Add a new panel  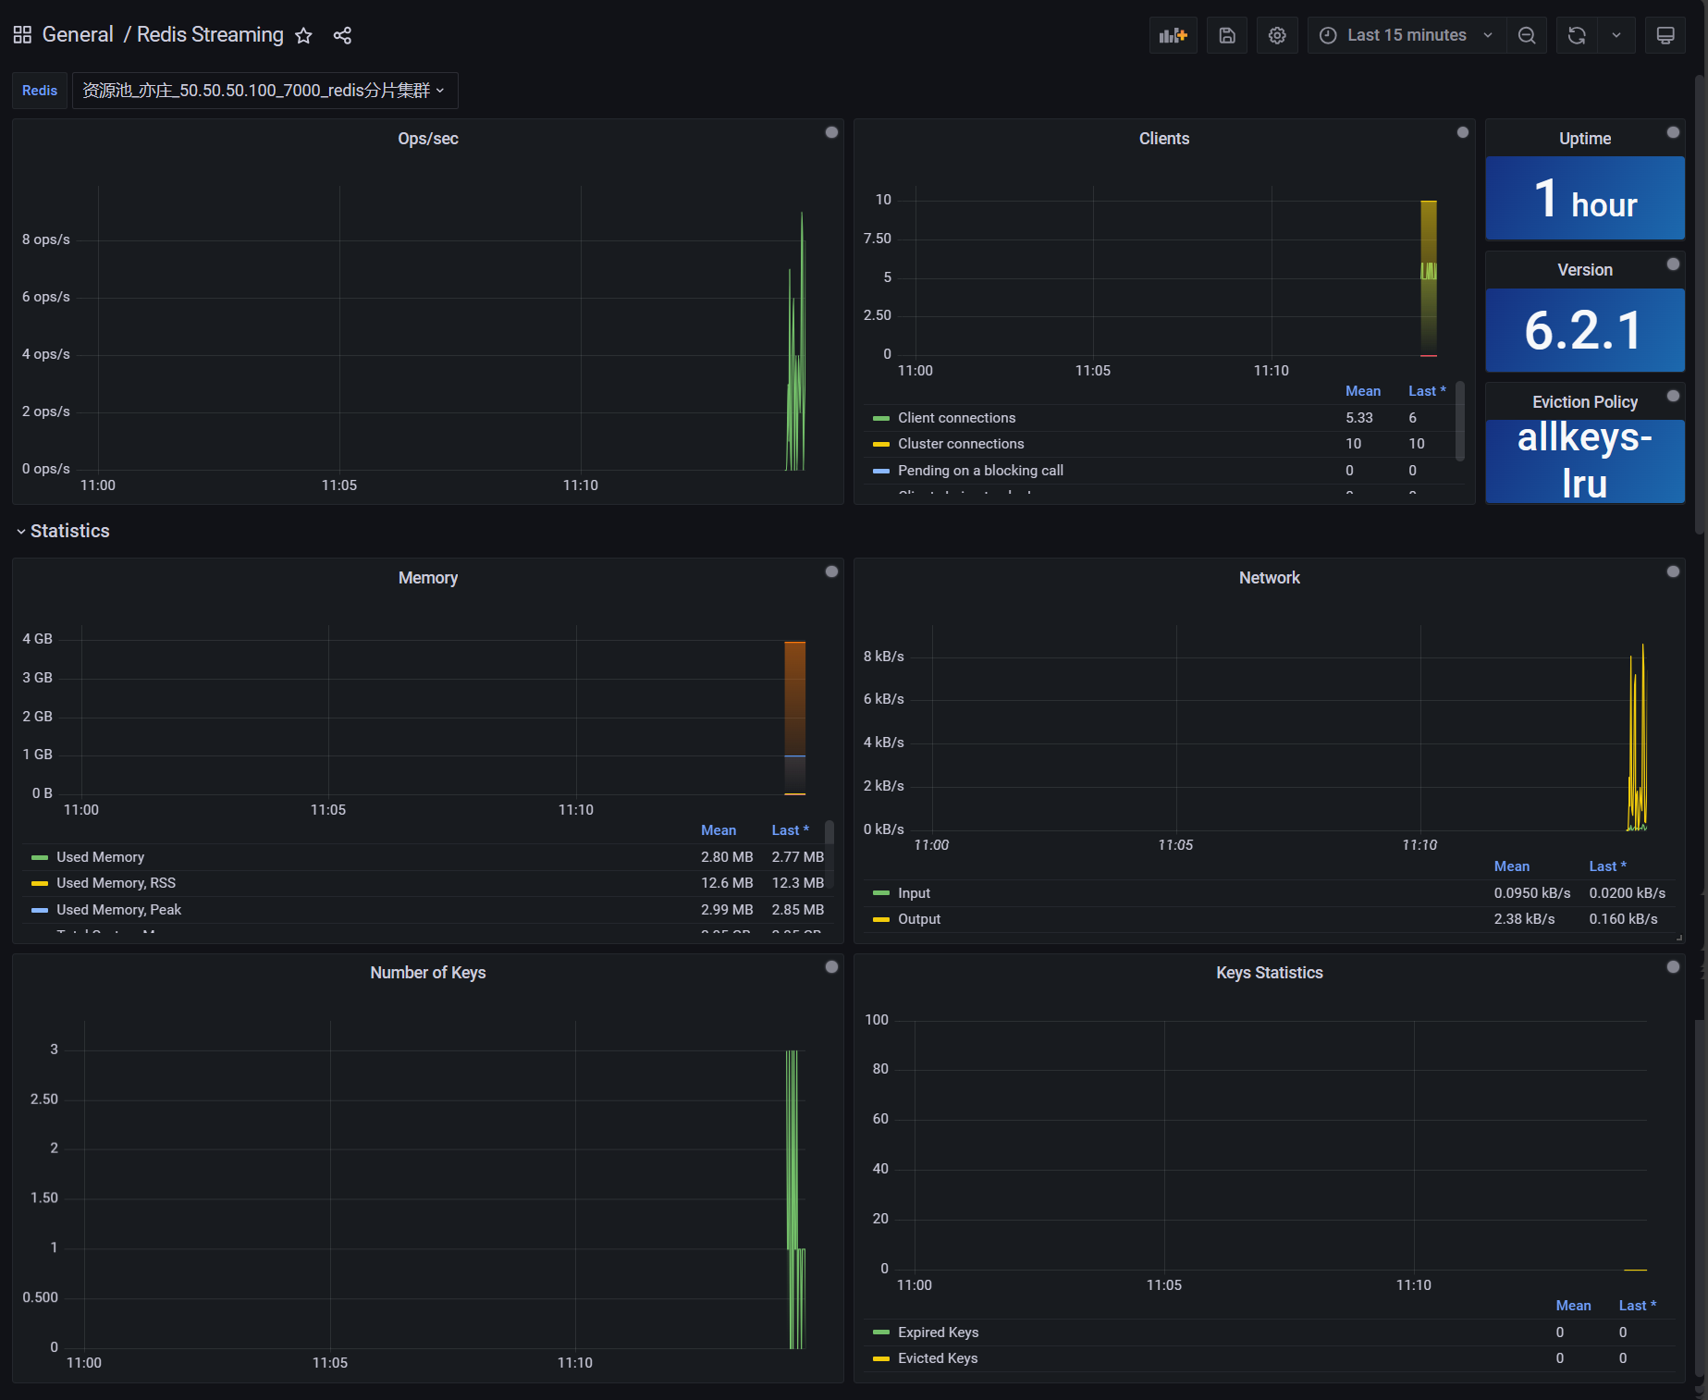[x=1173, y=35]
